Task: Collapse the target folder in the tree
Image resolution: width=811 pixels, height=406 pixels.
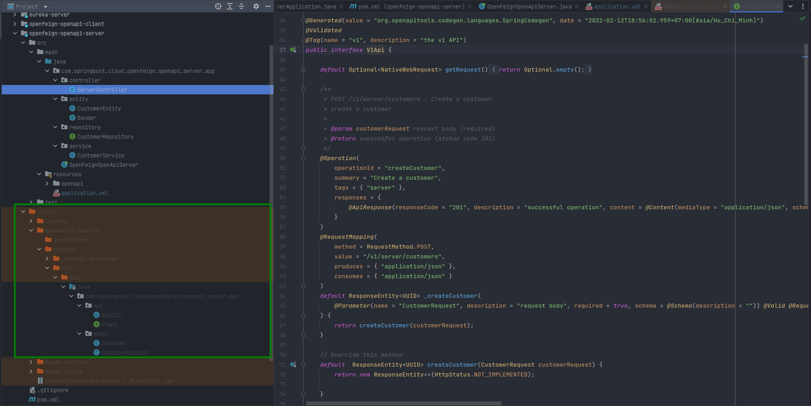Action: 23,211
